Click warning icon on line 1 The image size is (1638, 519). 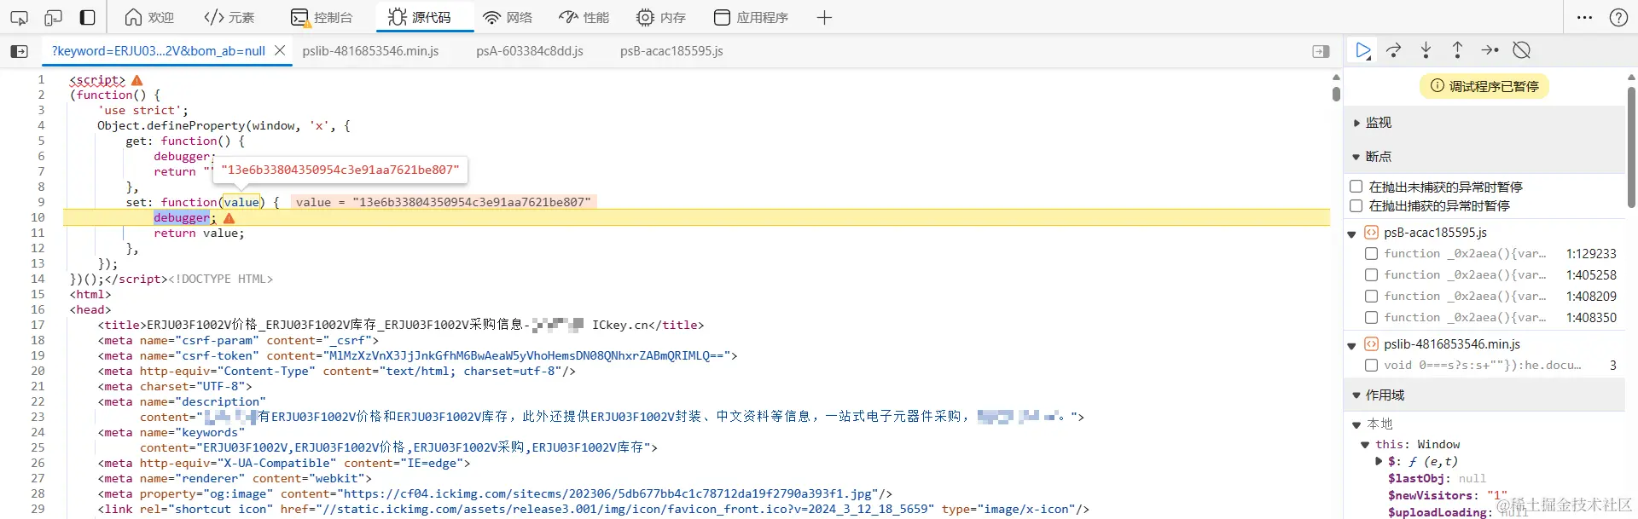point(137,80)
